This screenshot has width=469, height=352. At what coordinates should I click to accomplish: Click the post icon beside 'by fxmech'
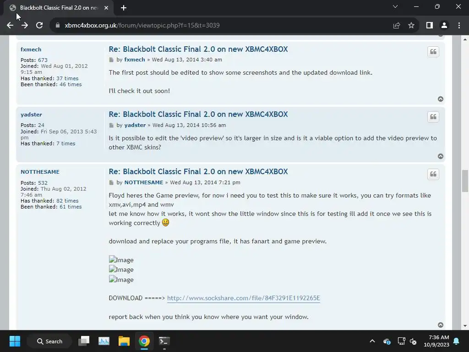coord(111,60)
